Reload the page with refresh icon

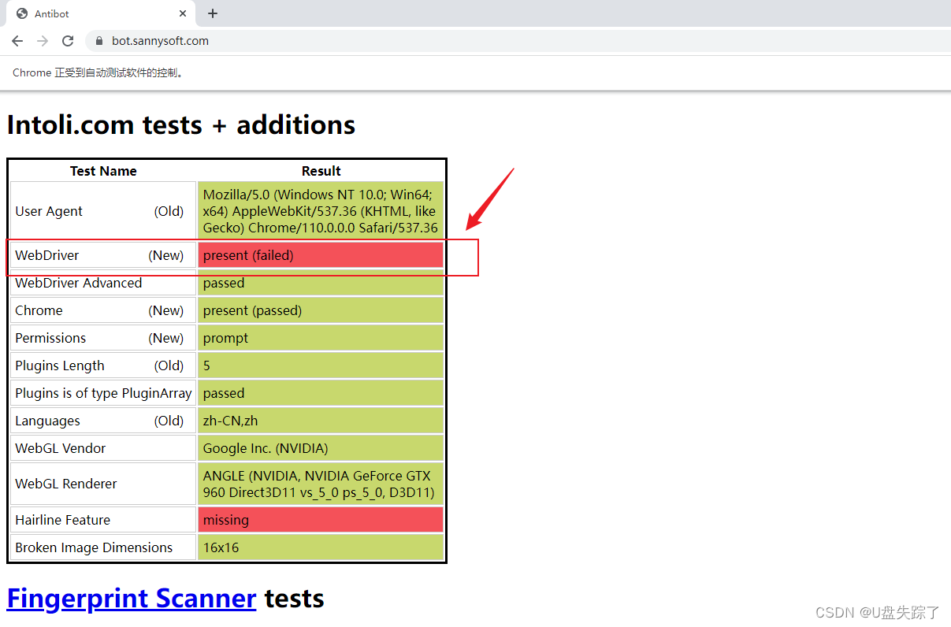(68, 40)
